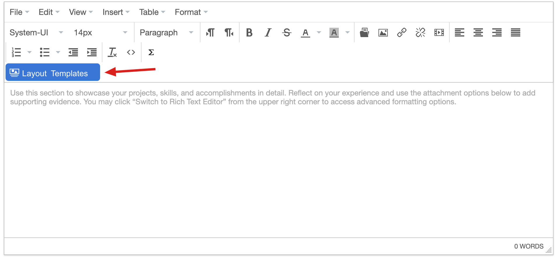
Task: Apply the current text color
Action: [305, 32]
